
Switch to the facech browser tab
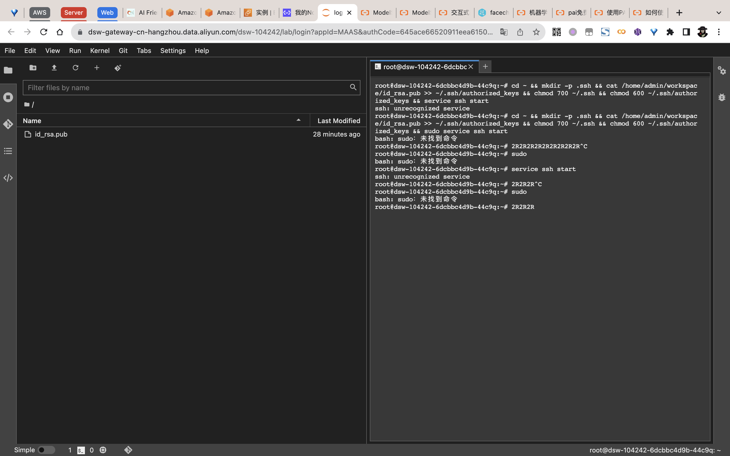[x=494, y=13]
